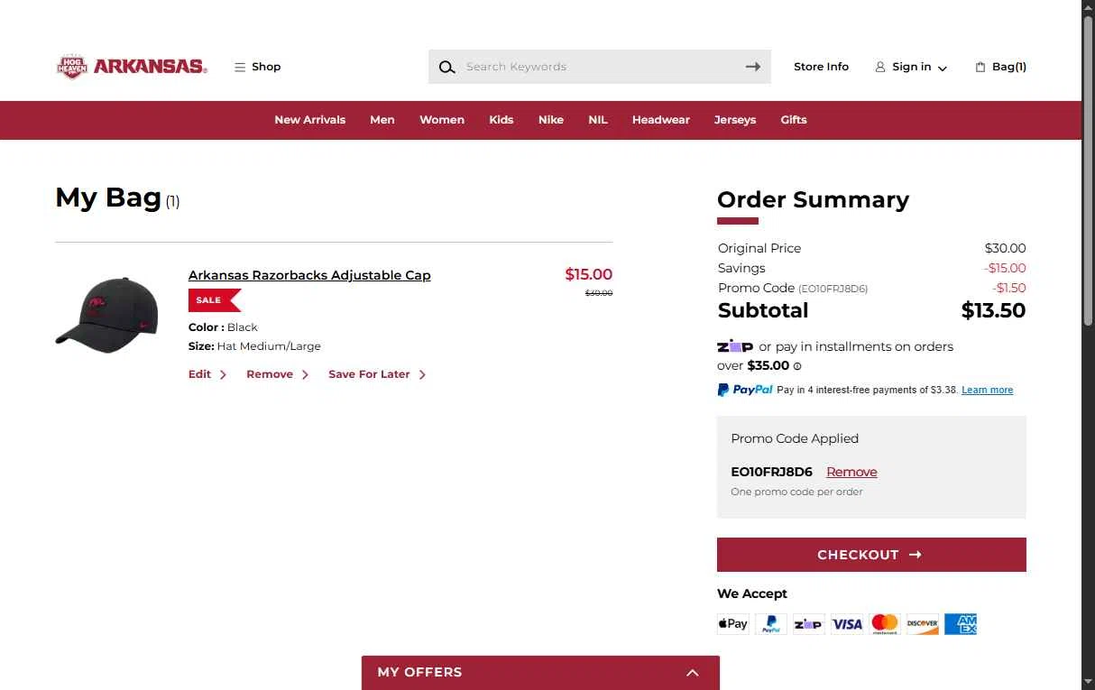Expand the My Offers panel chevron
Image resolution: width=1095 pixels, height=690 pixels.
click(x=692, y=673)
